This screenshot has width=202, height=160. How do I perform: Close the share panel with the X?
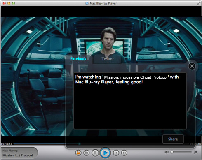pos(192,66)
